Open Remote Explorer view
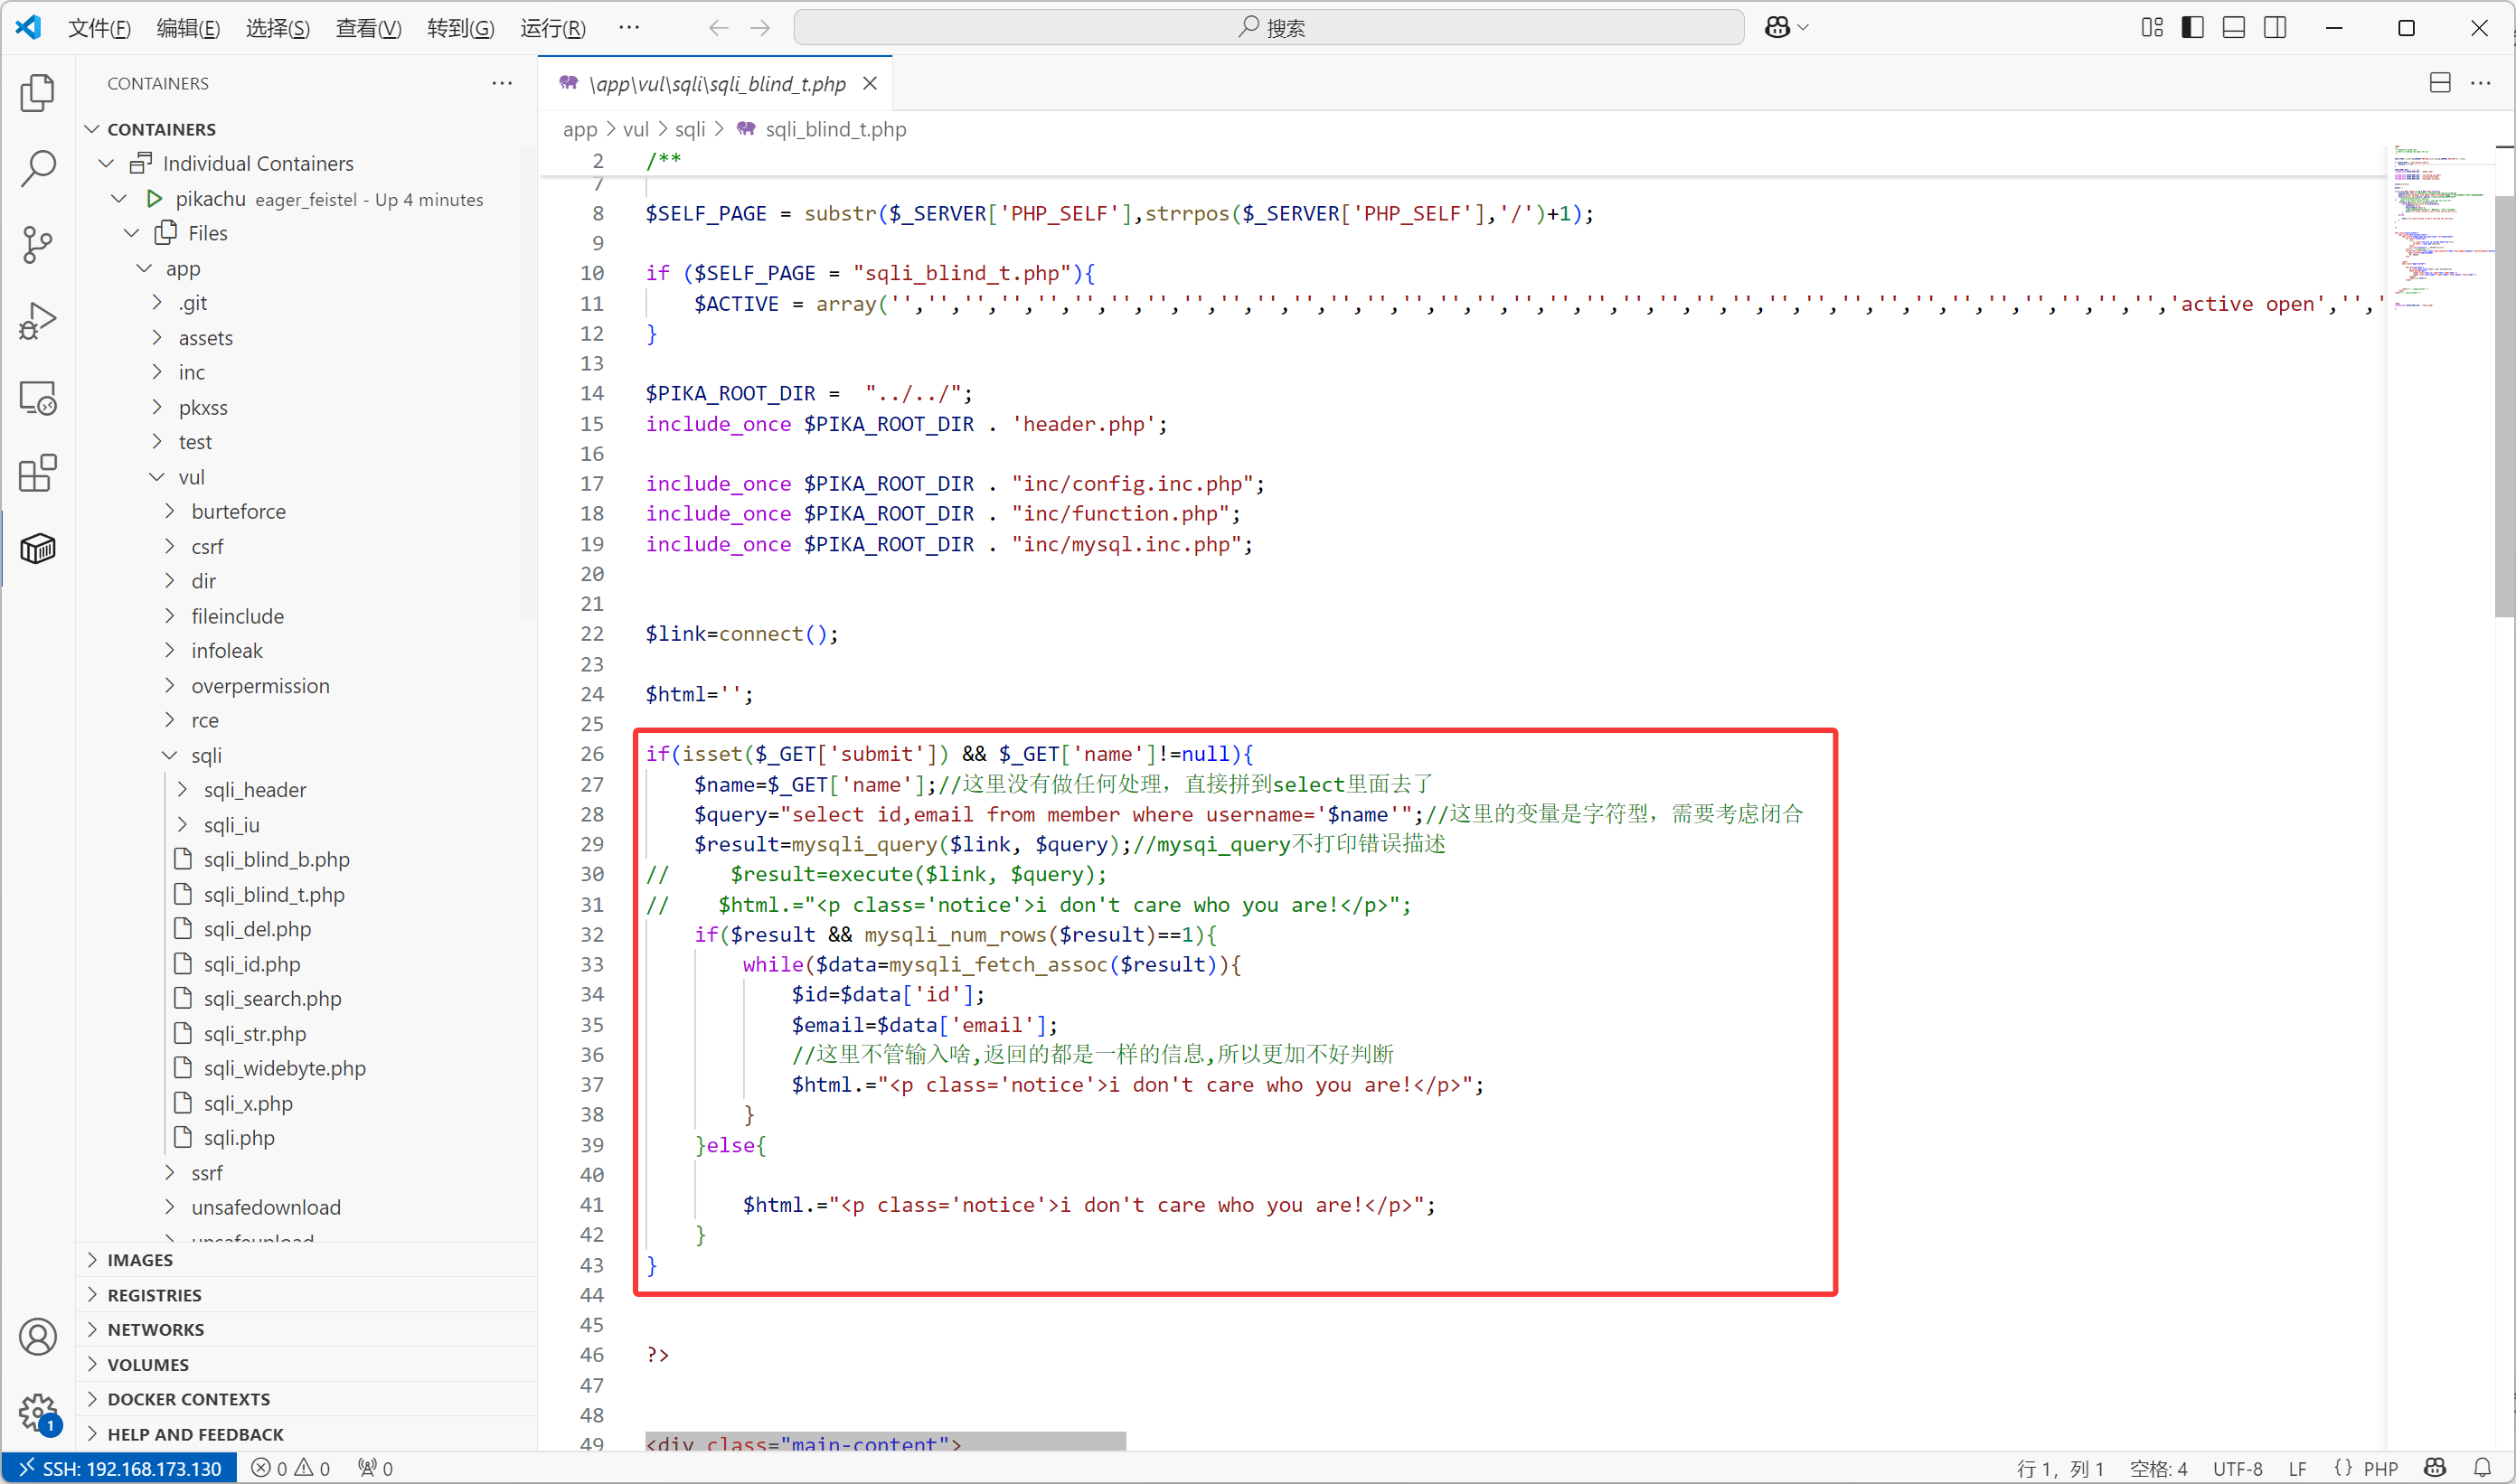 (x=37, y=398)
